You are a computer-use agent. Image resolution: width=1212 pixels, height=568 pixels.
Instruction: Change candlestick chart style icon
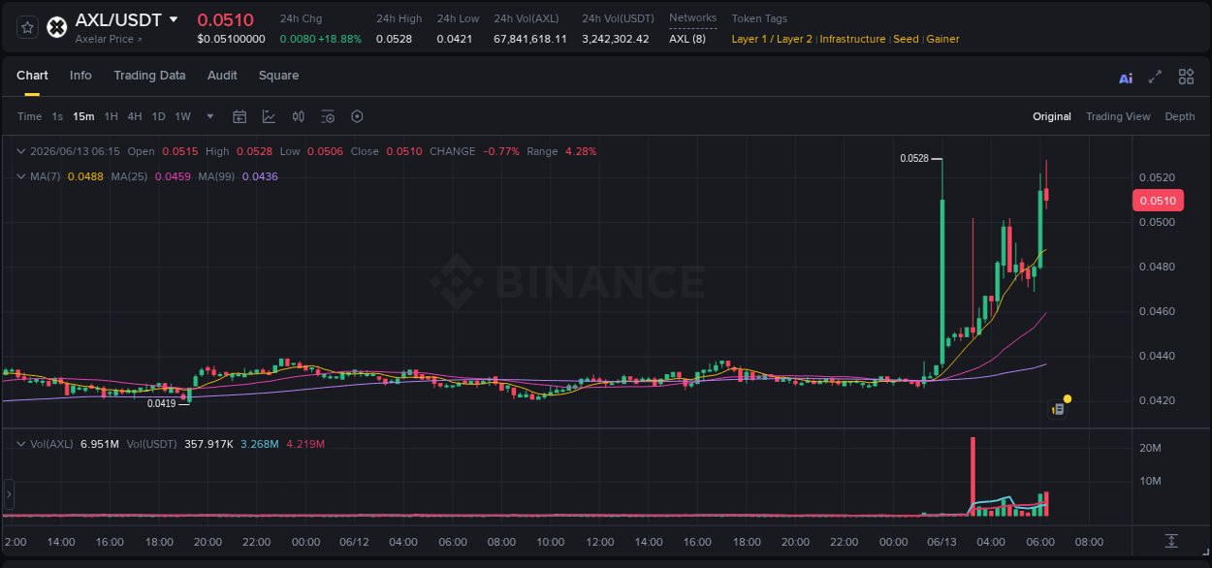coord(299,116)
